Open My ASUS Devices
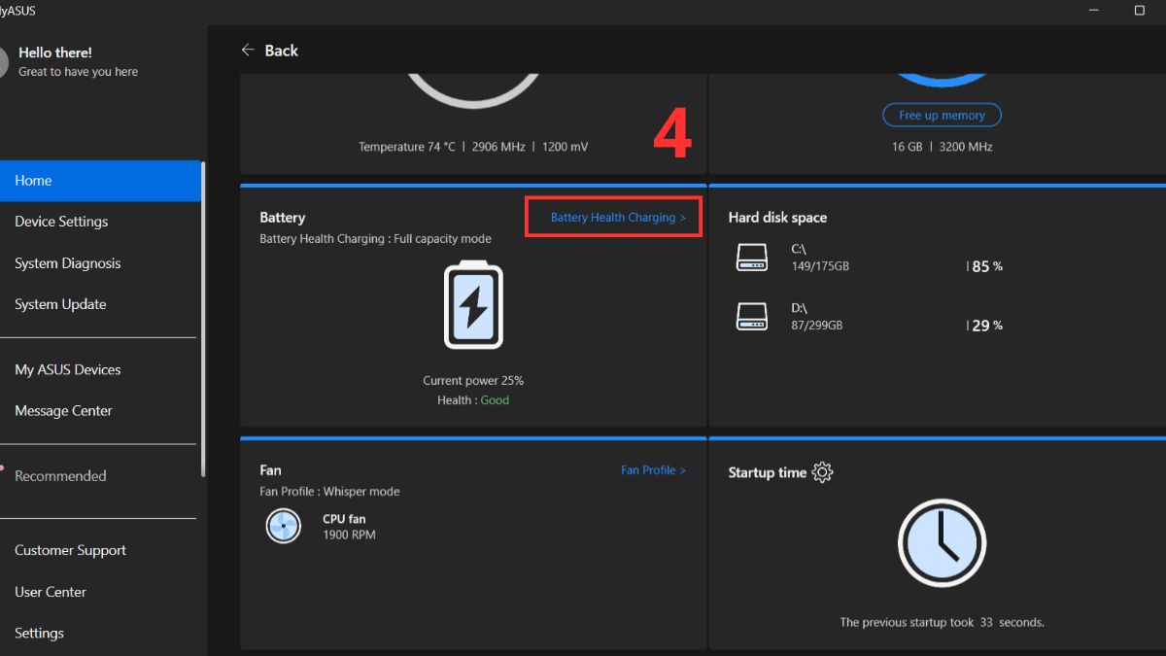1166x656 pixels. (x=68, y=369)
